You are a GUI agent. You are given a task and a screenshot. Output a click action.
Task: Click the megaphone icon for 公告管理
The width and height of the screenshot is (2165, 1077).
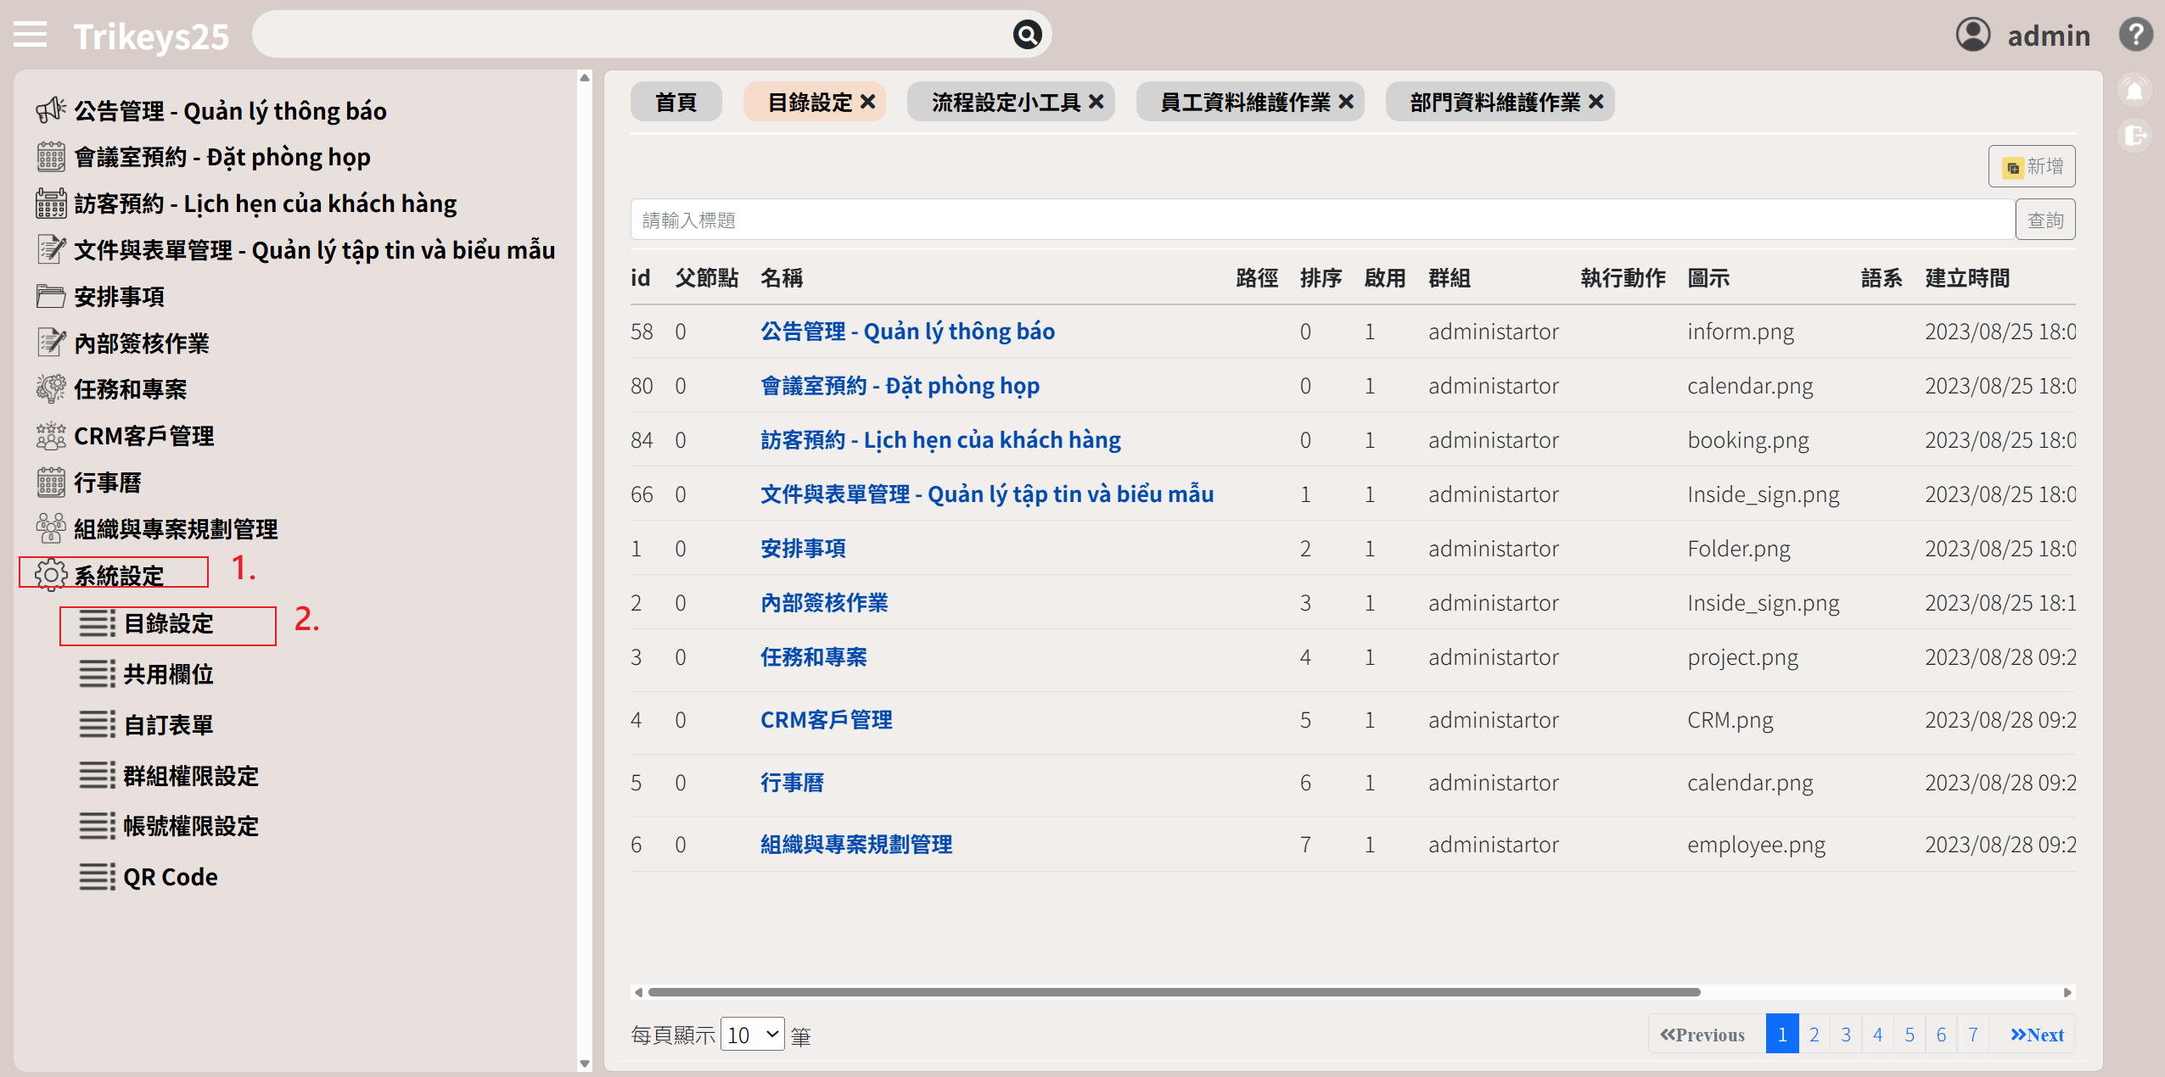coord(51,110)
